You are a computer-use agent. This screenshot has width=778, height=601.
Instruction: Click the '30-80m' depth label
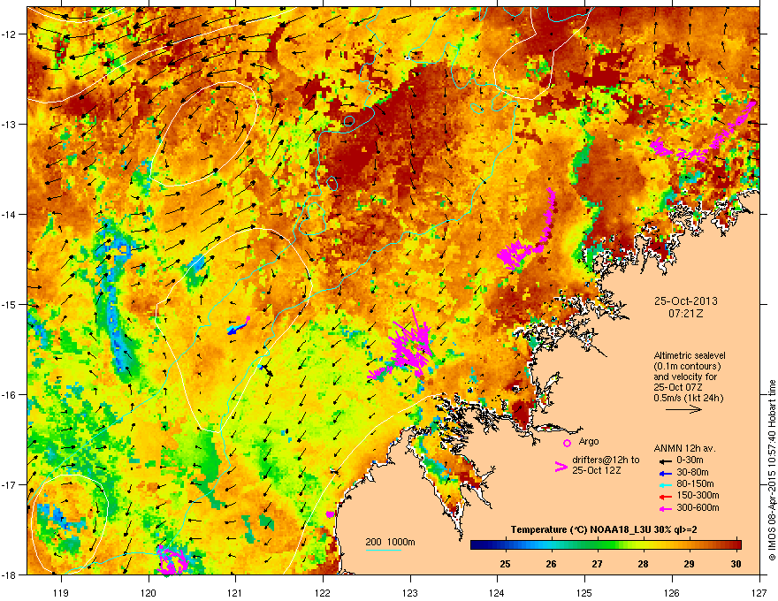tap(692, 473)
